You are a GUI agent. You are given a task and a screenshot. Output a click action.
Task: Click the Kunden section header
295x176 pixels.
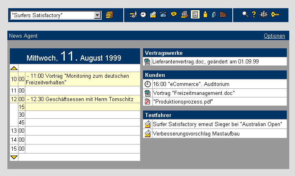point(215,75)
